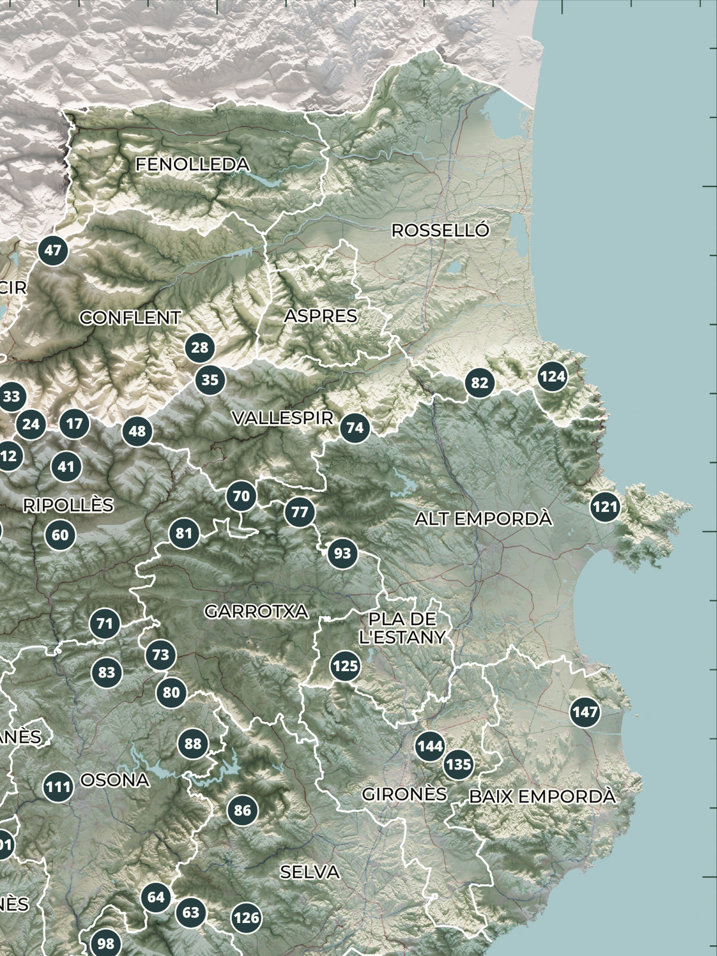Viewport: 717px width, 956px height.
Task: Click the ALT EMPORDÀ label
Action: point(483,519)
